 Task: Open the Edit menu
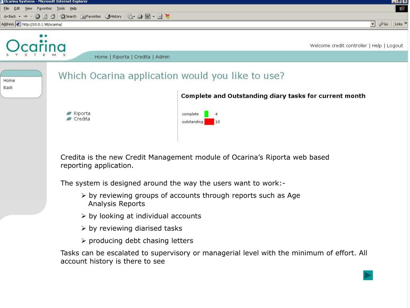coord(17,8)
